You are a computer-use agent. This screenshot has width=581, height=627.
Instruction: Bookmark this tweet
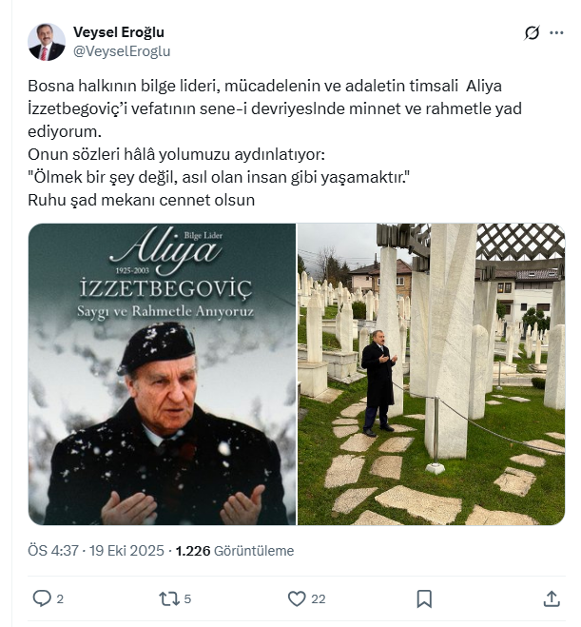coord(424,598)
